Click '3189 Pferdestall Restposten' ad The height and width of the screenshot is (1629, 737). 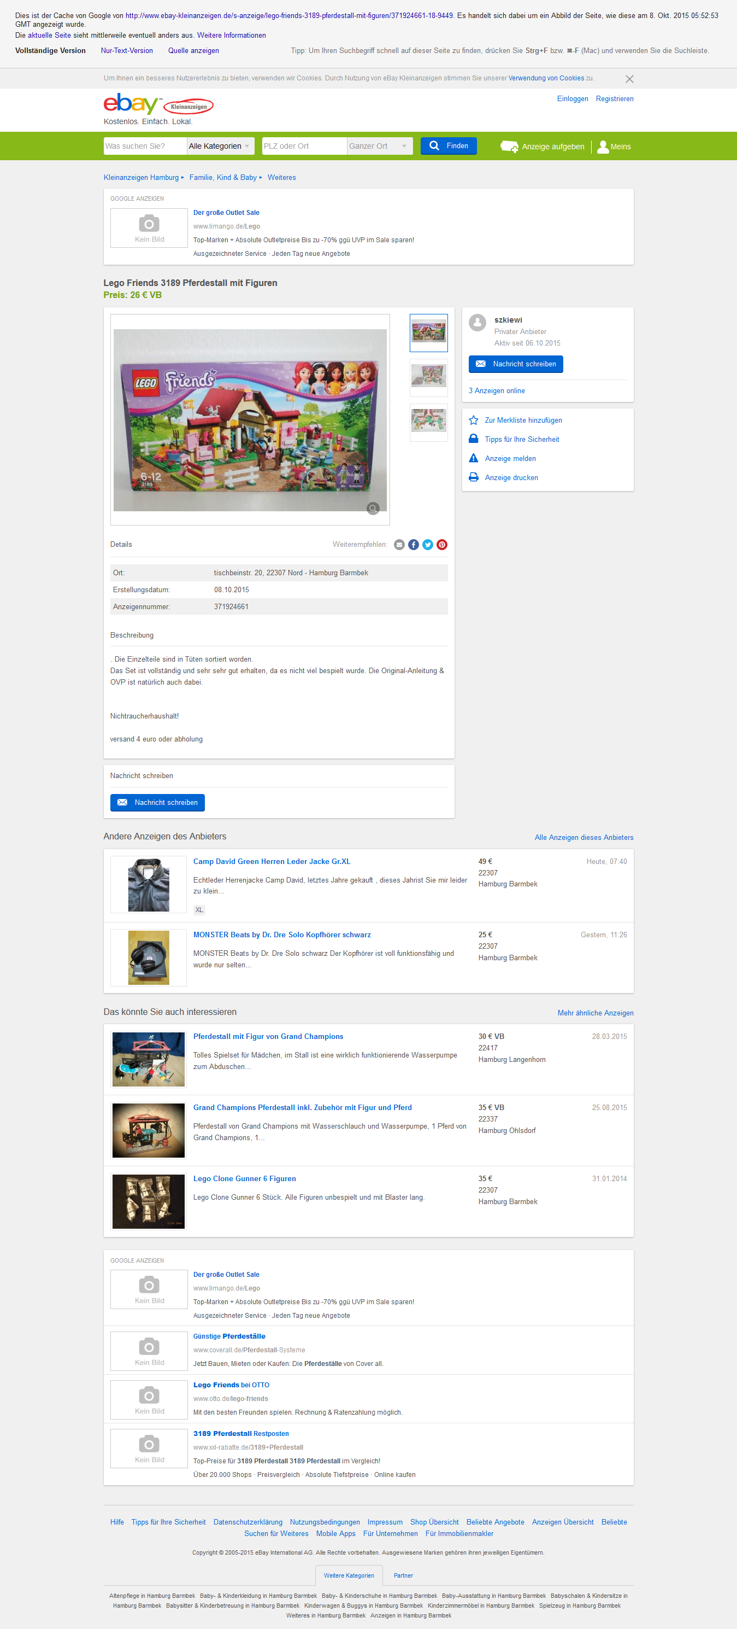pos(241,1434)
